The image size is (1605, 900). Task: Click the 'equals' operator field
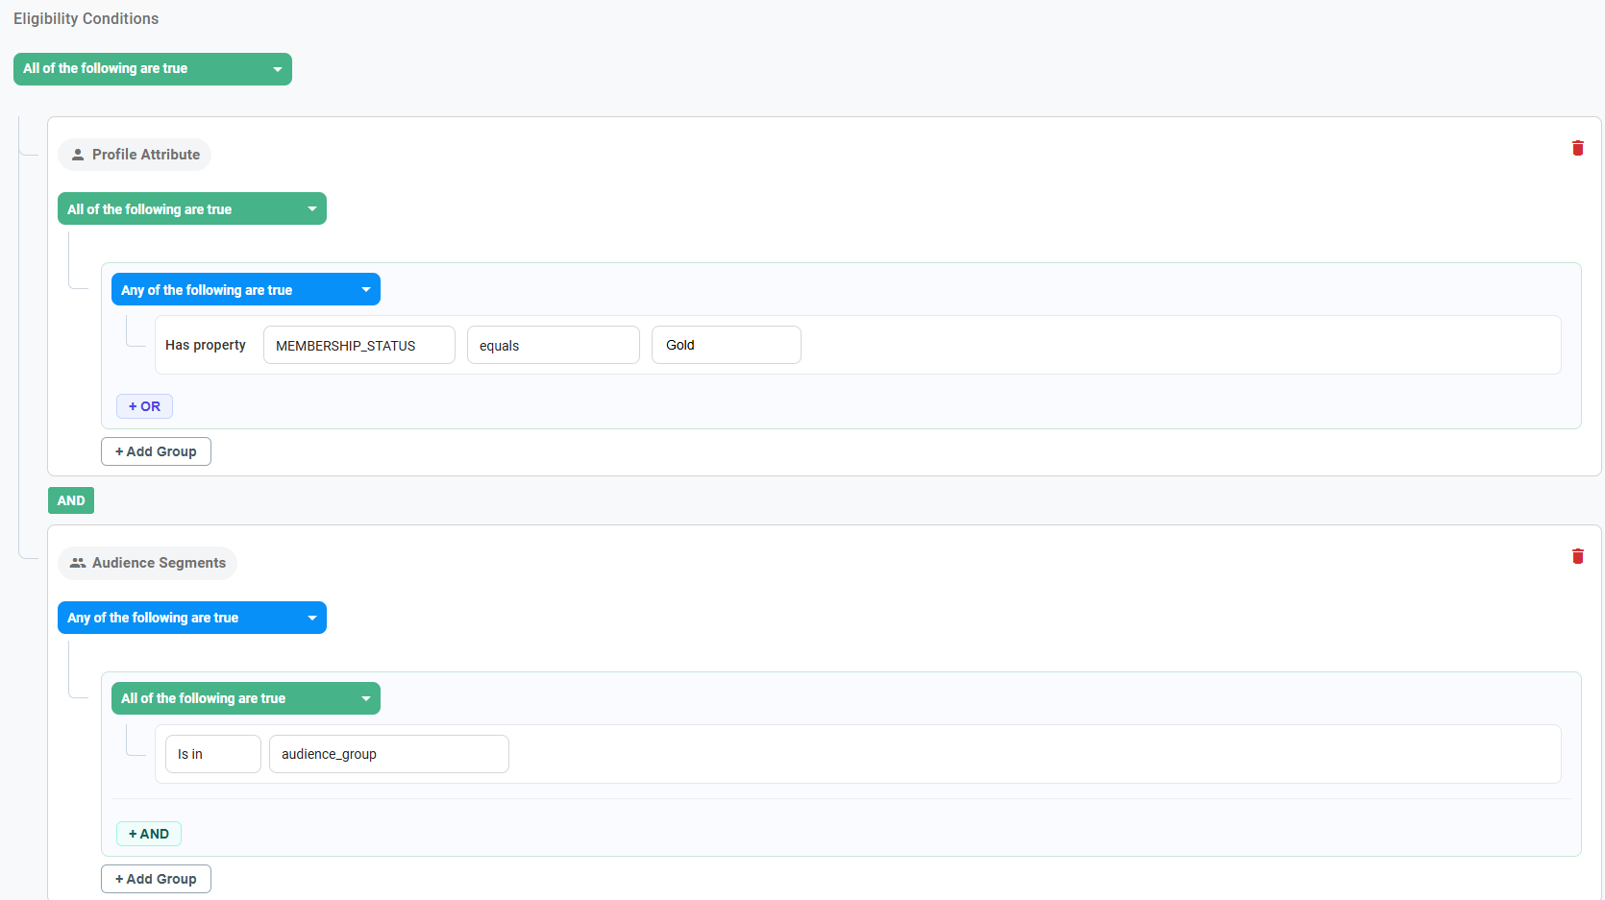(x=554, y=345)
